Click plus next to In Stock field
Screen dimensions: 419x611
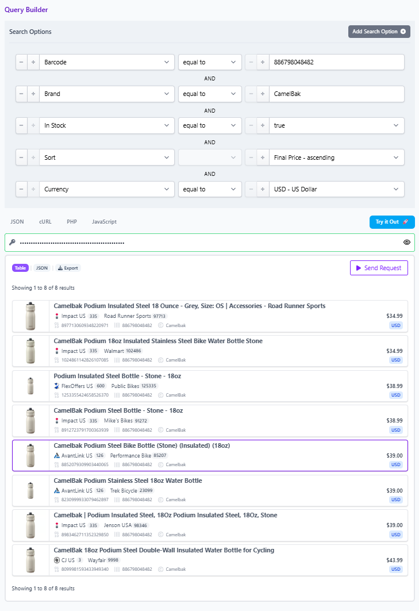click(x=33, y=125)
